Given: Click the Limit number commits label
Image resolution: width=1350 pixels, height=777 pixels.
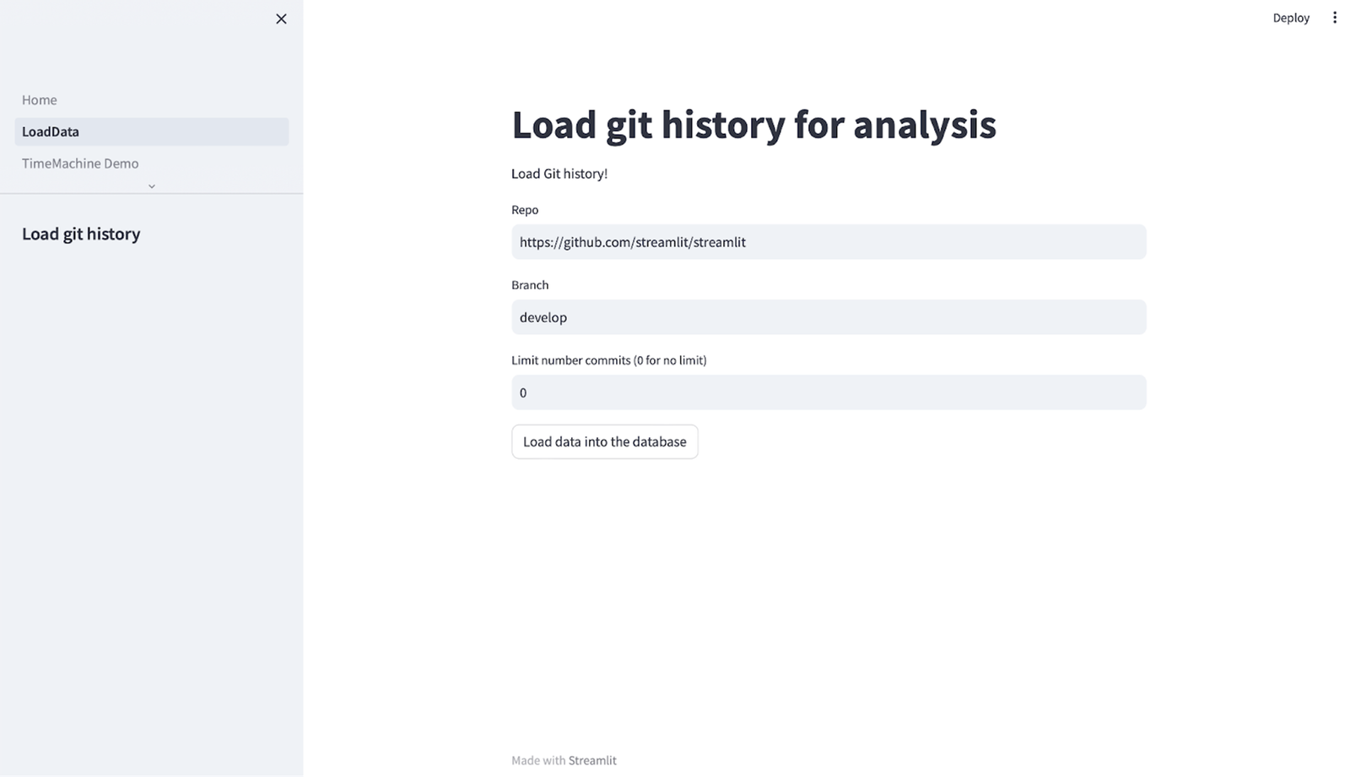Looking at the screenshot, I should (x=609, y=360).
